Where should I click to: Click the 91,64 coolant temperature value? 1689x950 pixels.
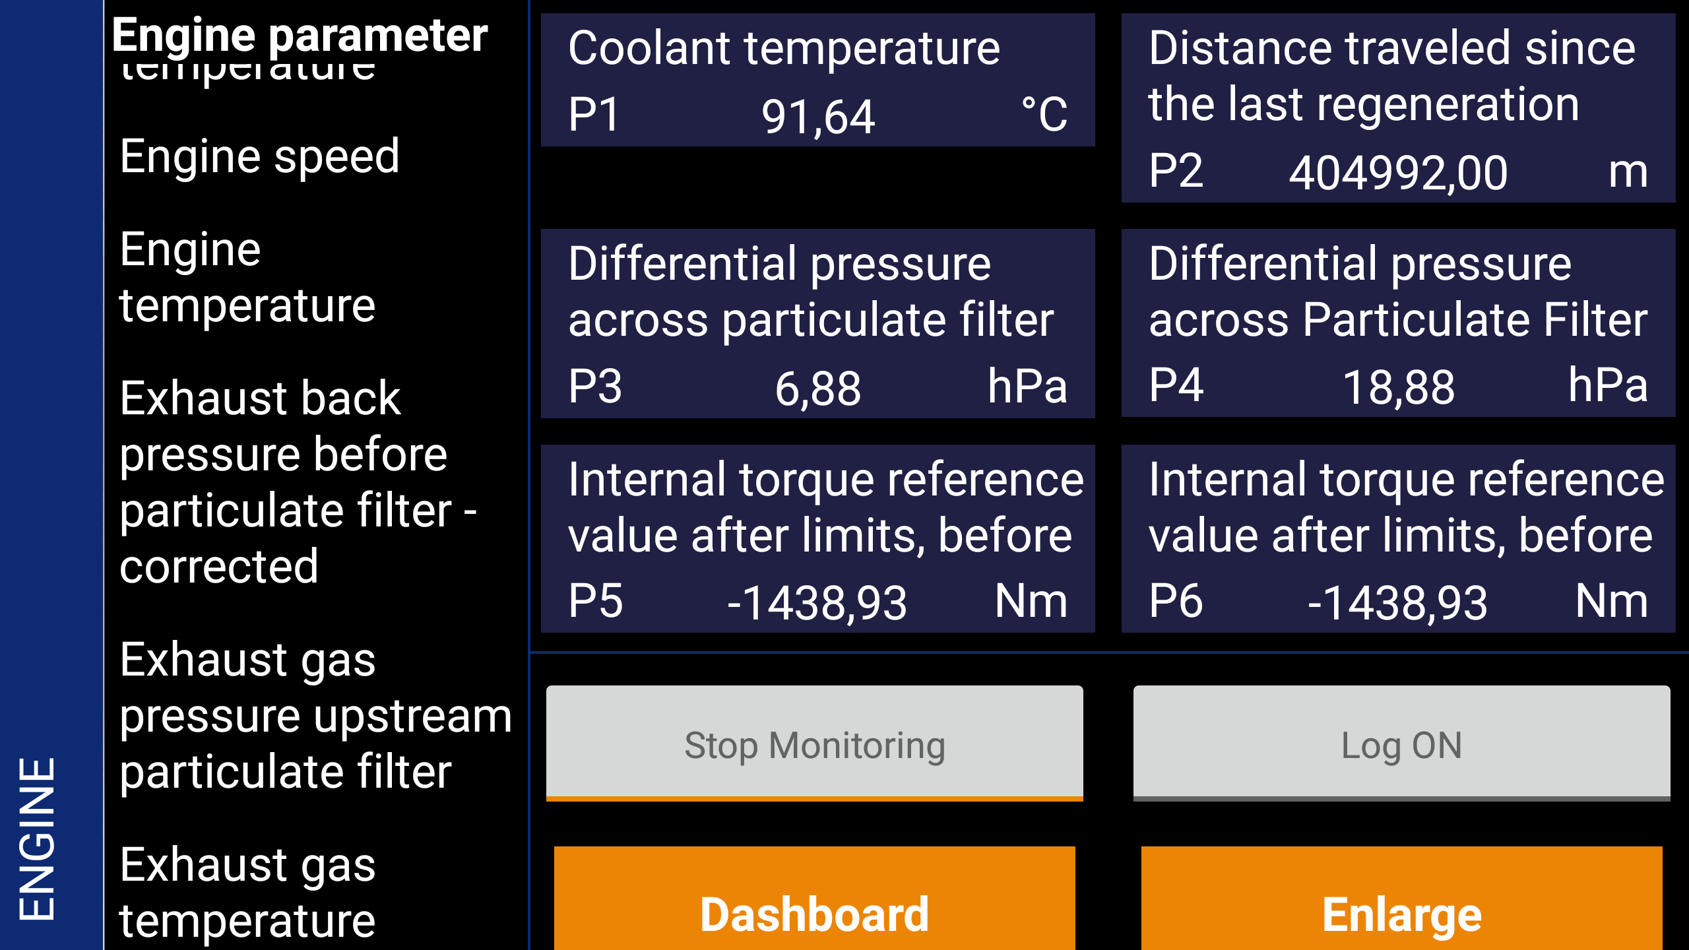[x=817, y=116]
